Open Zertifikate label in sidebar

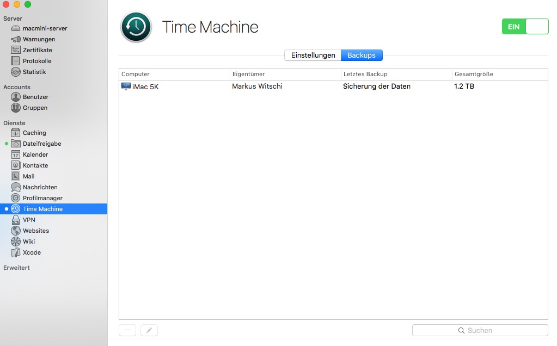coord(38,50)
